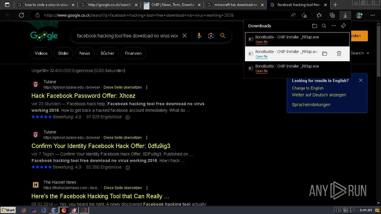The width and height of the screenshot is (381, 214).
Task: Delete the highlighted BonziBuddy download
Action: 339,53
